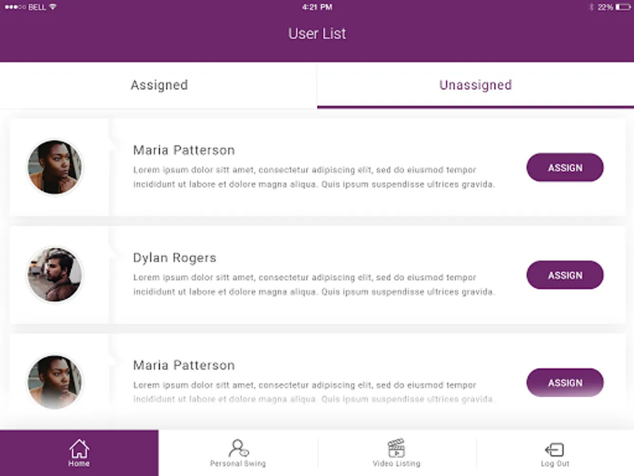634x476 pixels.
Task: Open Dylan Rogers' profile photo
Action: point(55,275)
